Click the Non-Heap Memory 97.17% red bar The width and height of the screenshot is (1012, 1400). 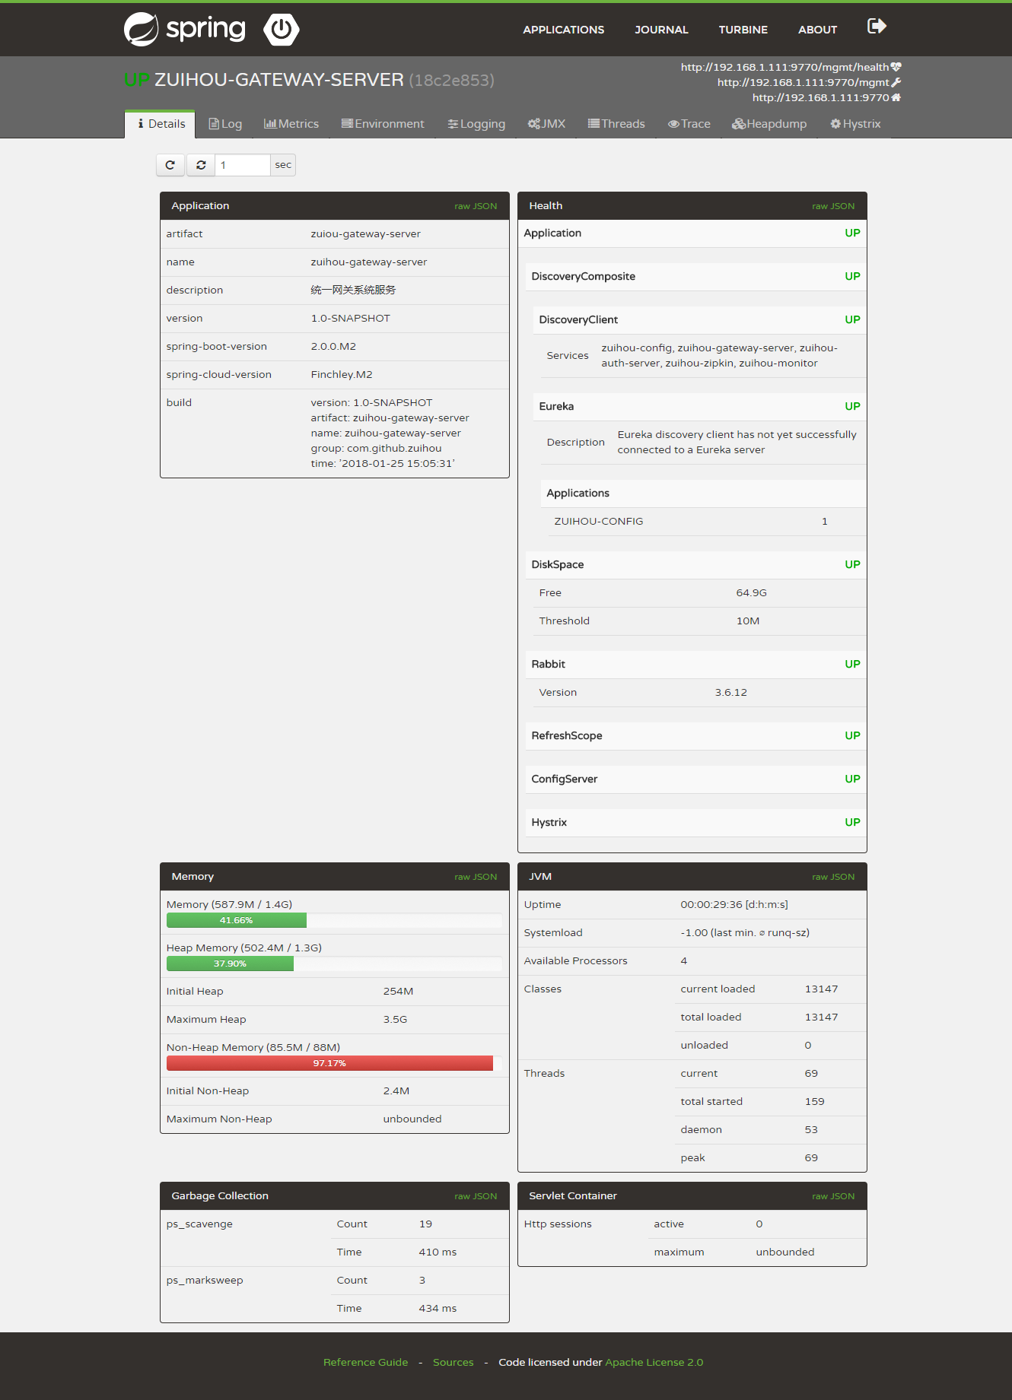[329, 1063]
